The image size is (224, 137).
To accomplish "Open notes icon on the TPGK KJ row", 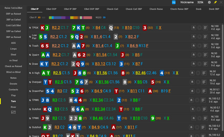I will coord(205,28).
